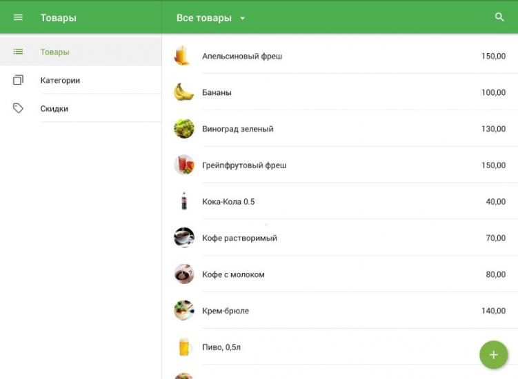Open the Все товары category filter

pos(211,18)
